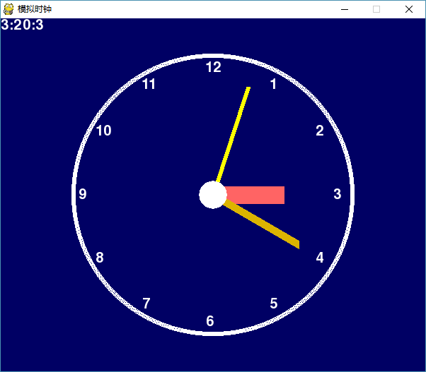Click the number 8 on the clock face
The width and height of the screenshot is (426, 372).
tap(100, 258)
